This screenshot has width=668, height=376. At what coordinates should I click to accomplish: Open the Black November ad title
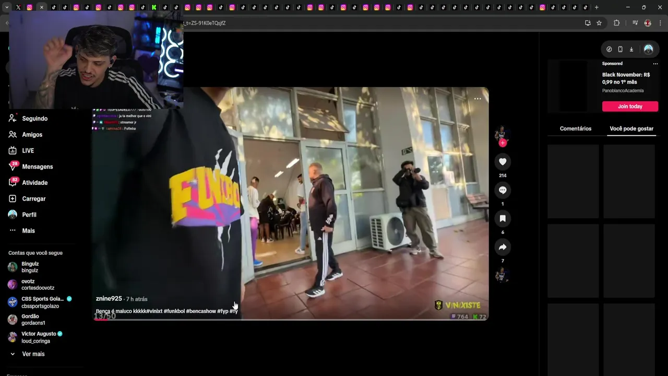(626, 78)
